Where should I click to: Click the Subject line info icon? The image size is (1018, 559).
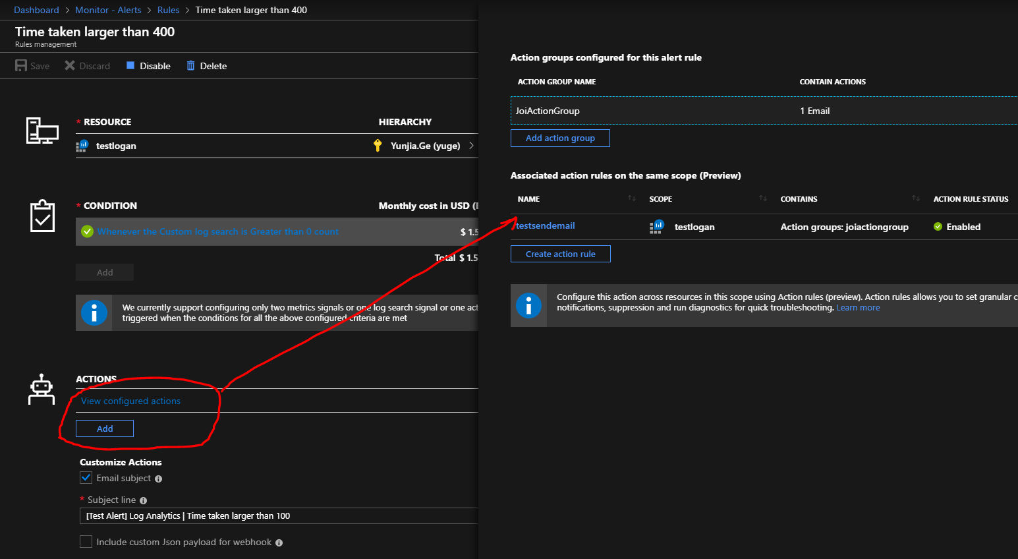tap(144, 501)
